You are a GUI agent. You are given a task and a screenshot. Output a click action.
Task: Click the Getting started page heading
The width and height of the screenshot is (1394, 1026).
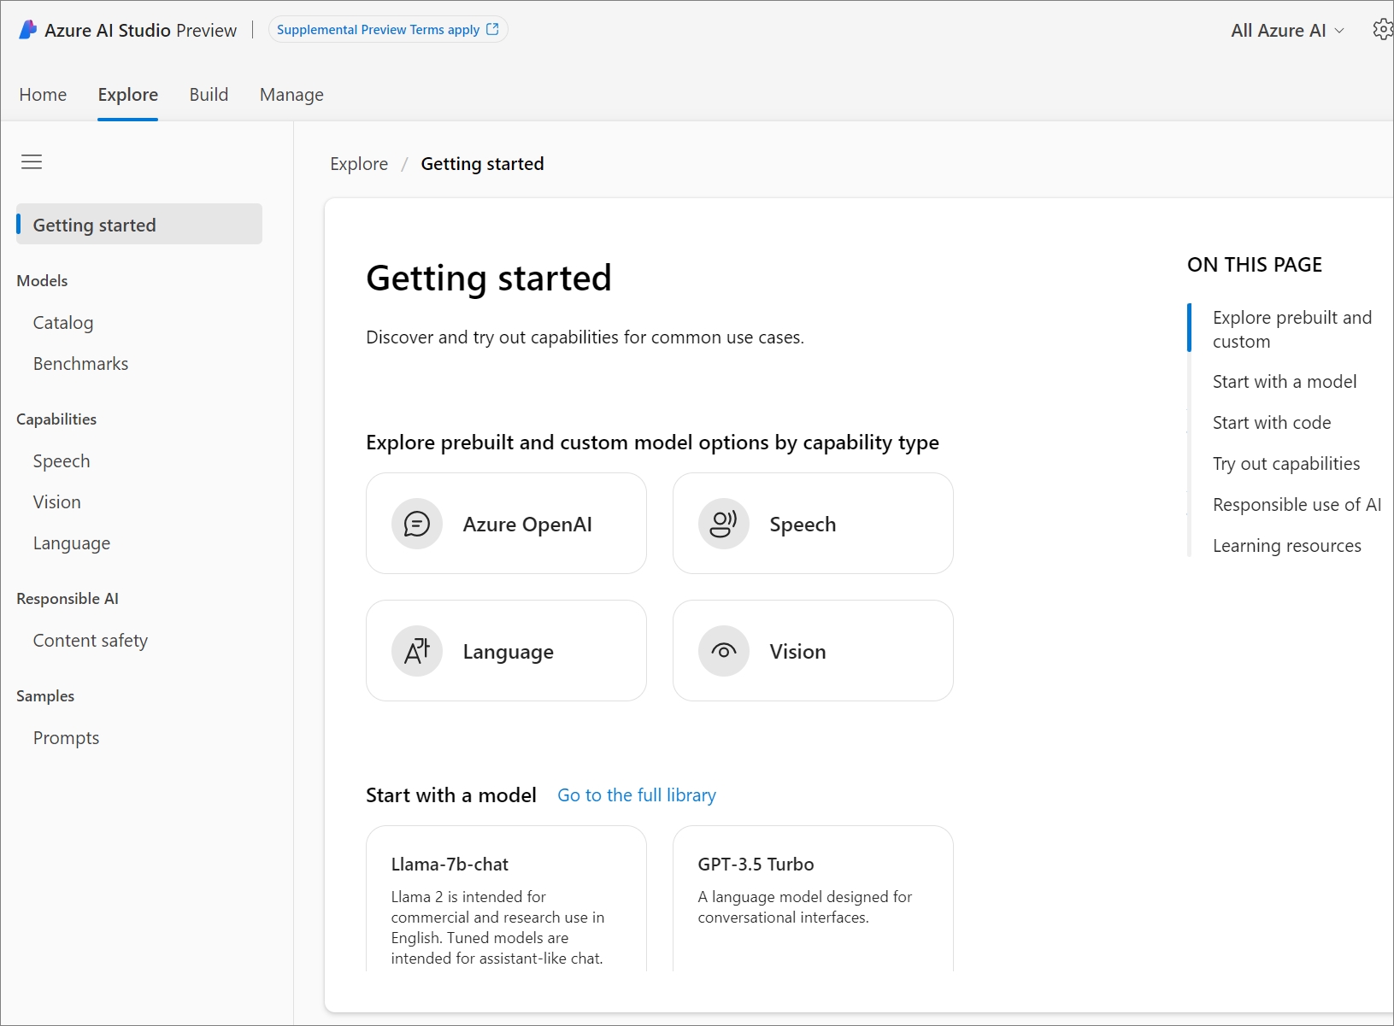point(489,278)
